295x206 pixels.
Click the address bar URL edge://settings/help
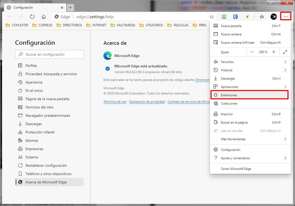coord(95,17)
